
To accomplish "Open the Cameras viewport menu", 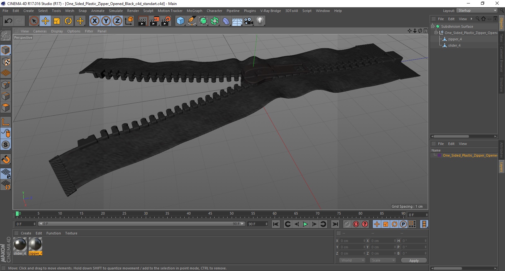I will coord(40,31).
